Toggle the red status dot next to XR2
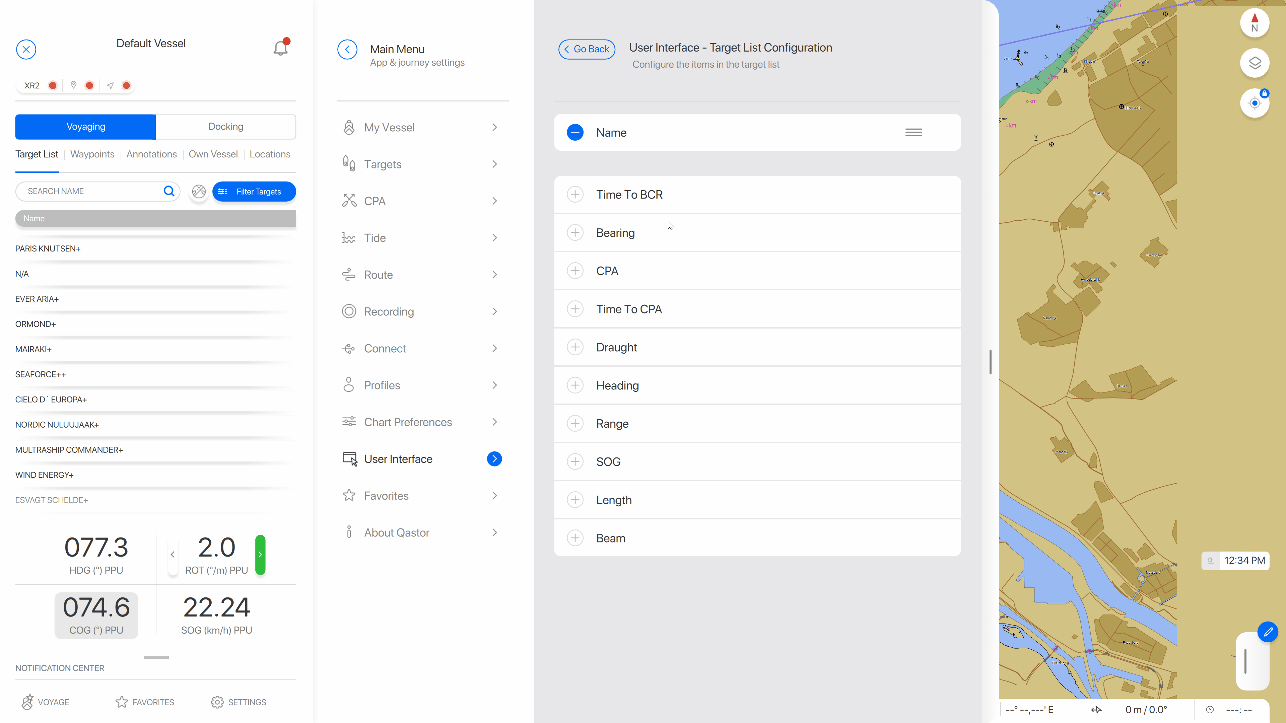This screenshot has width=1286, height=723. pos(52,85)
